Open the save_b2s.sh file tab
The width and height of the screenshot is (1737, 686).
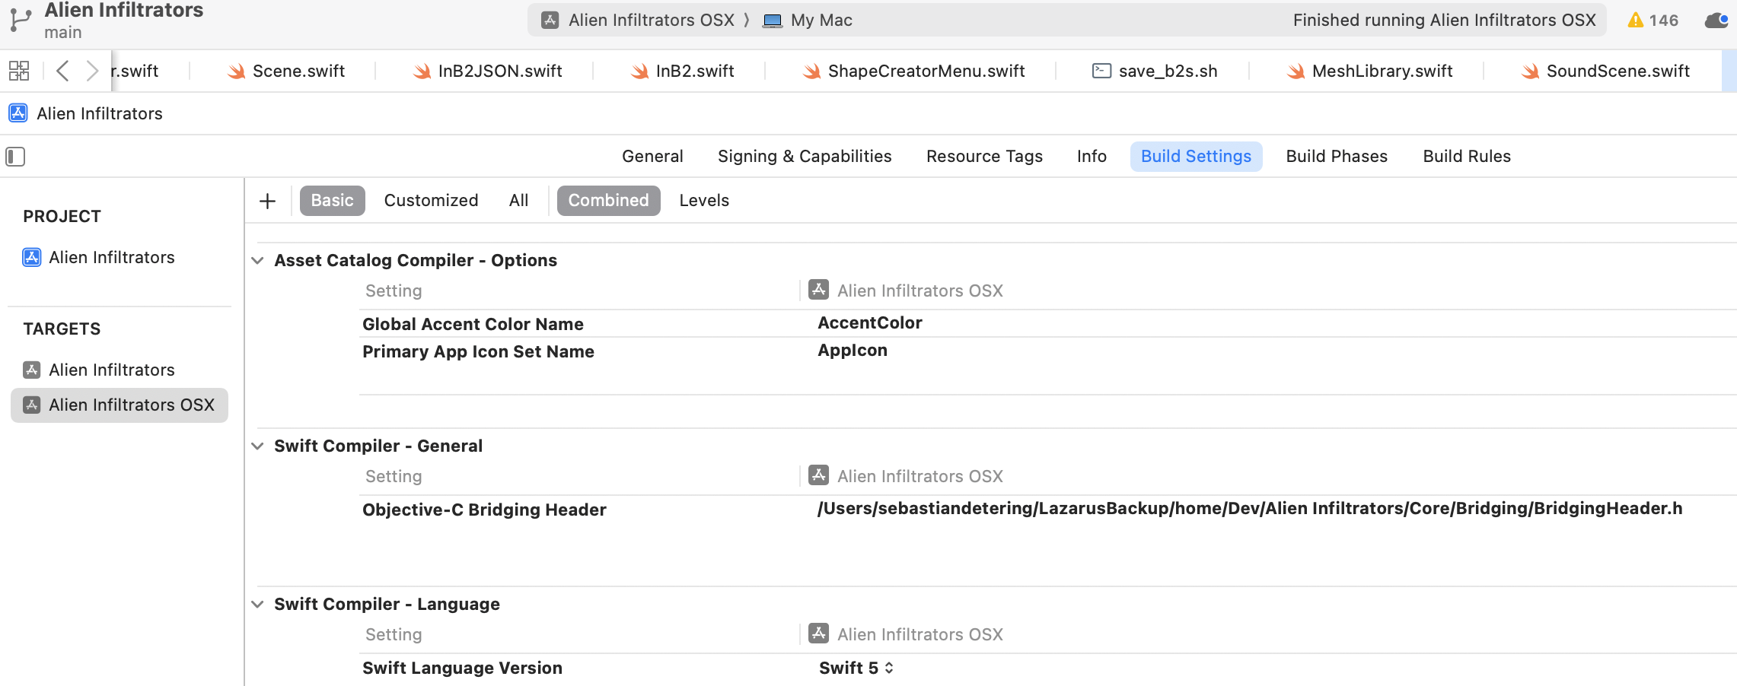pyautogui.click(x=1155, y=71)
